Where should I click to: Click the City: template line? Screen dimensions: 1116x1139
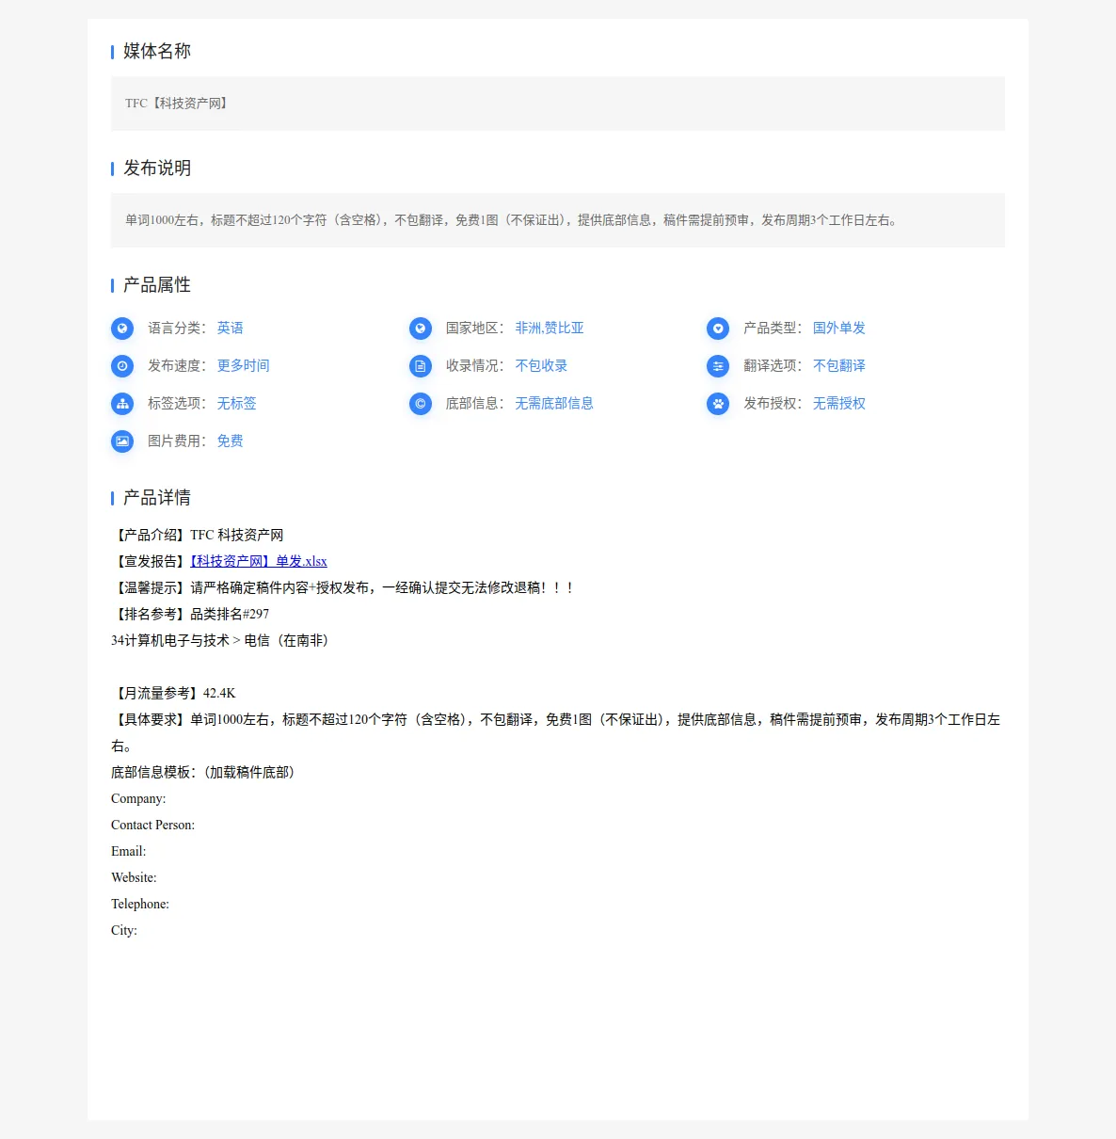coord(124,930)
